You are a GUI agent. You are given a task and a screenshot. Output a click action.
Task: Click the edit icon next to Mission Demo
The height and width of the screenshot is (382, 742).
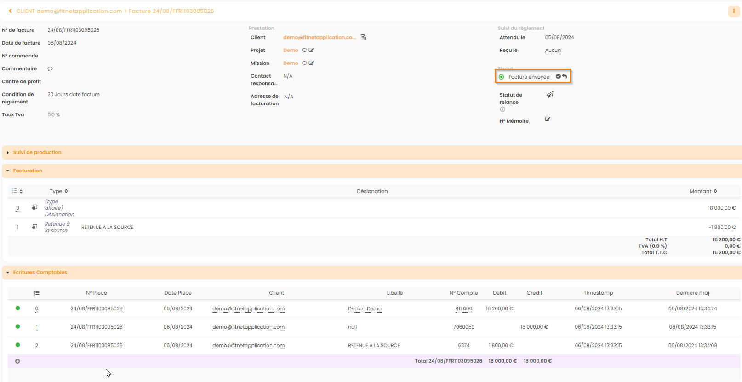pos(311,63)
